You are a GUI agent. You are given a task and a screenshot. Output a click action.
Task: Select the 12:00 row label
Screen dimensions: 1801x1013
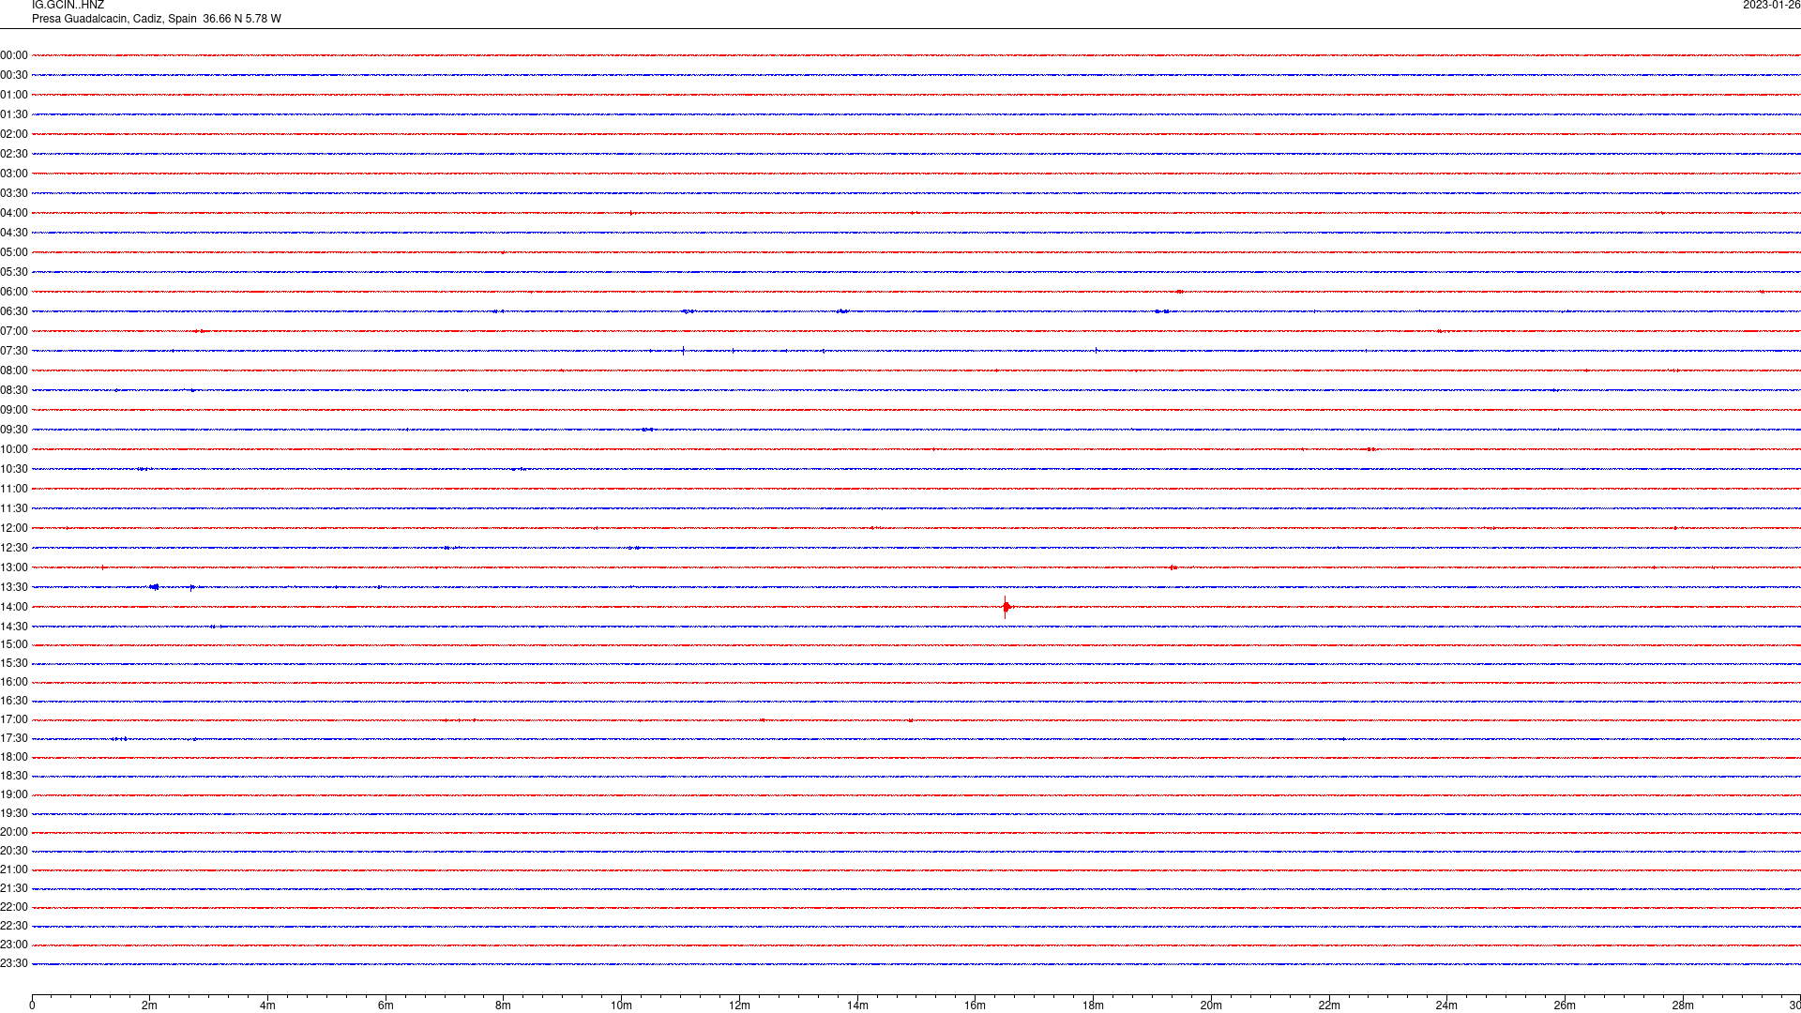coord(14,528)
